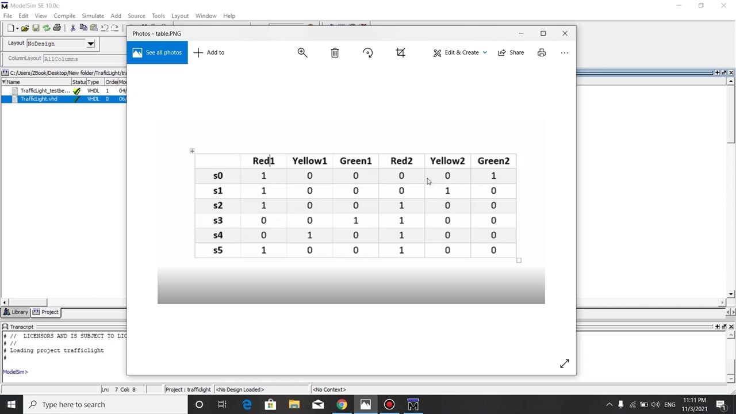Open the Simulate menu
The image size is (736, 414).
[93, 16]
